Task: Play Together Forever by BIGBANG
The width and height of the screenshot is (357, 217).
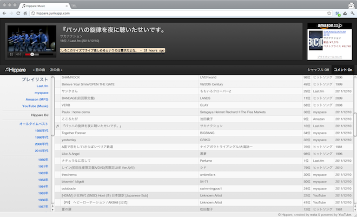Action: 204,133
